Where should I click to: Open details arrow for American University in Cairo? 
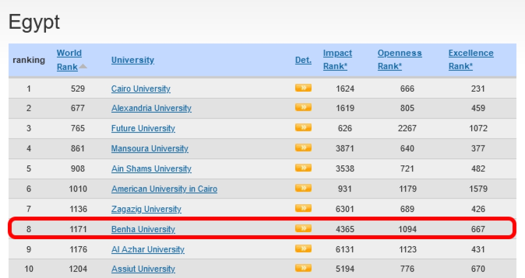point(303,188)
